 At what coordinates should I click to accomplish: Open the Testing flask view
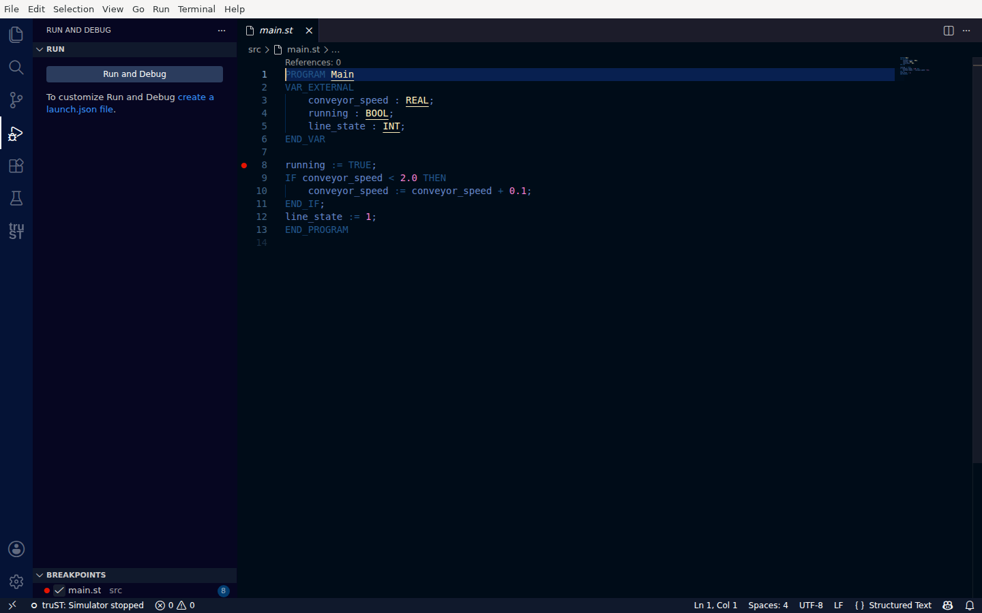[x=16, y=198]
